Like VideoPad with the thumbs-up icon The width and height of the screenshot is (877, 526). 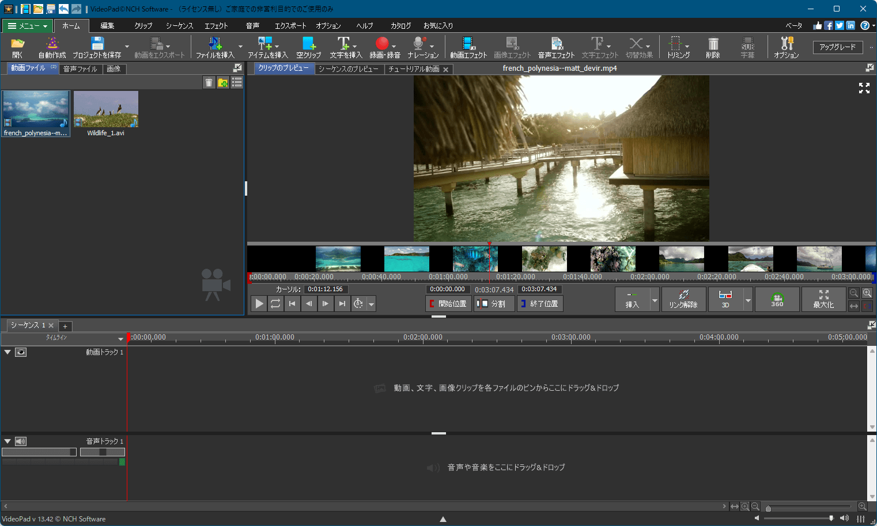817,25
